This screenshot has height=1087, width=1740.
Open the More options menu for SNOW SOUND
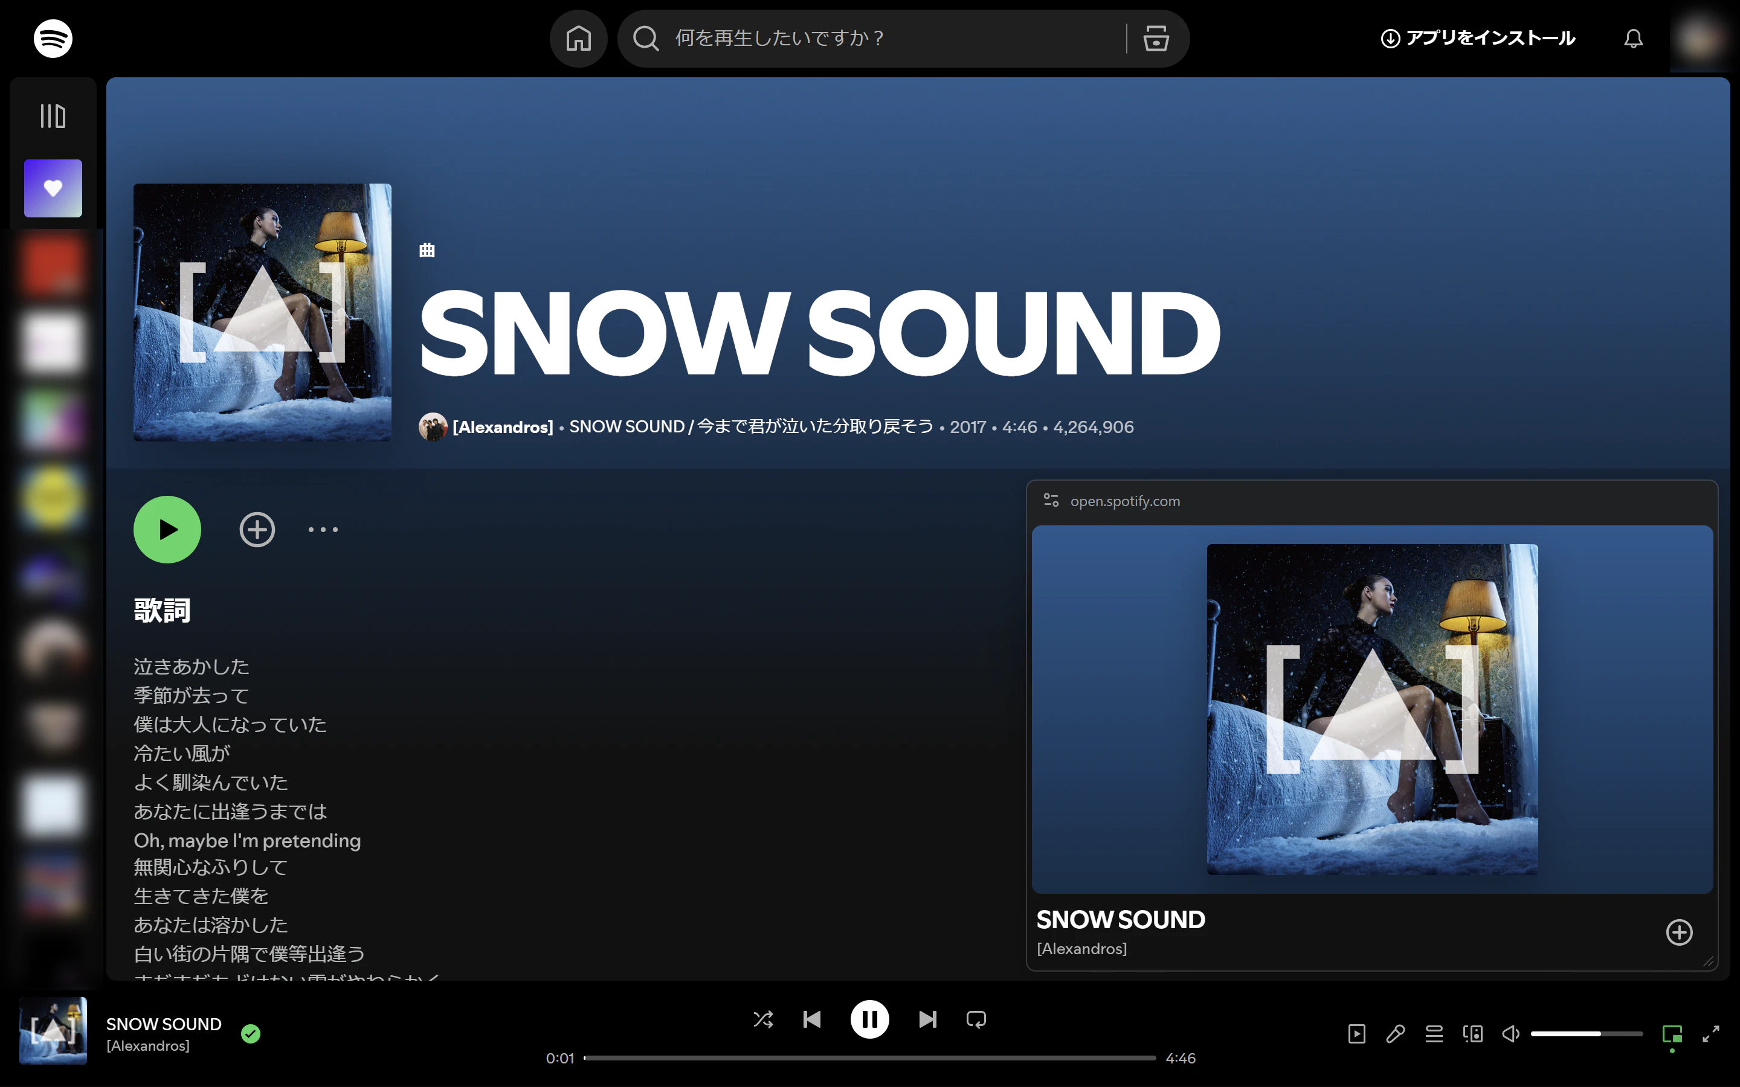tap(322, 529)
